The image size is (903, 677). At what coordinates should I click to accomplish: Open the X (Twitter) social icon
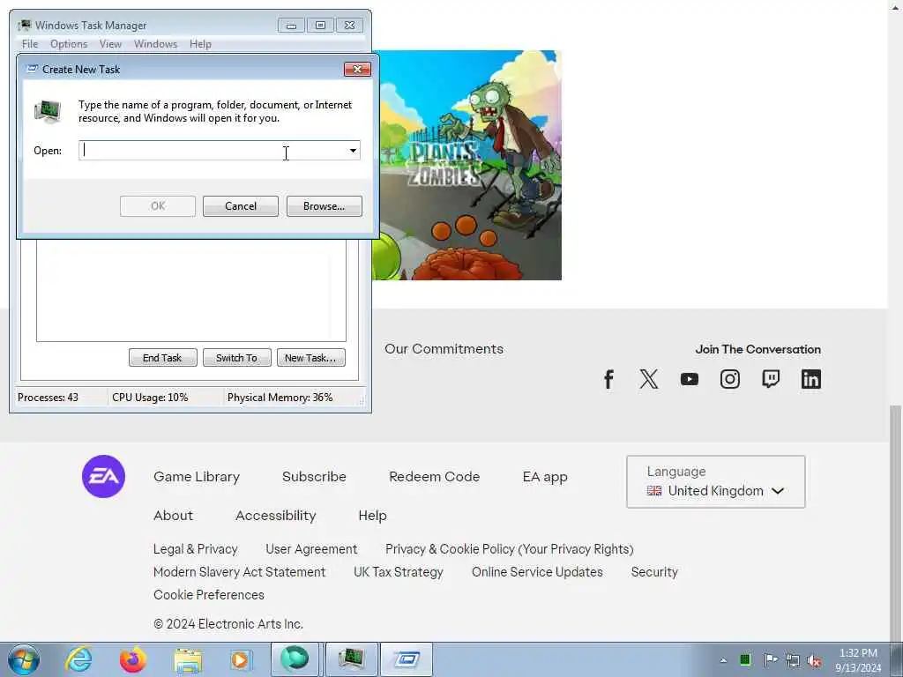(x=648, y=379)
